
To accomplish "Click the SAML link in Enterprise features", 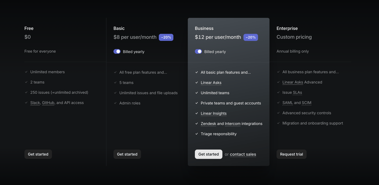I will pos(287,103).
